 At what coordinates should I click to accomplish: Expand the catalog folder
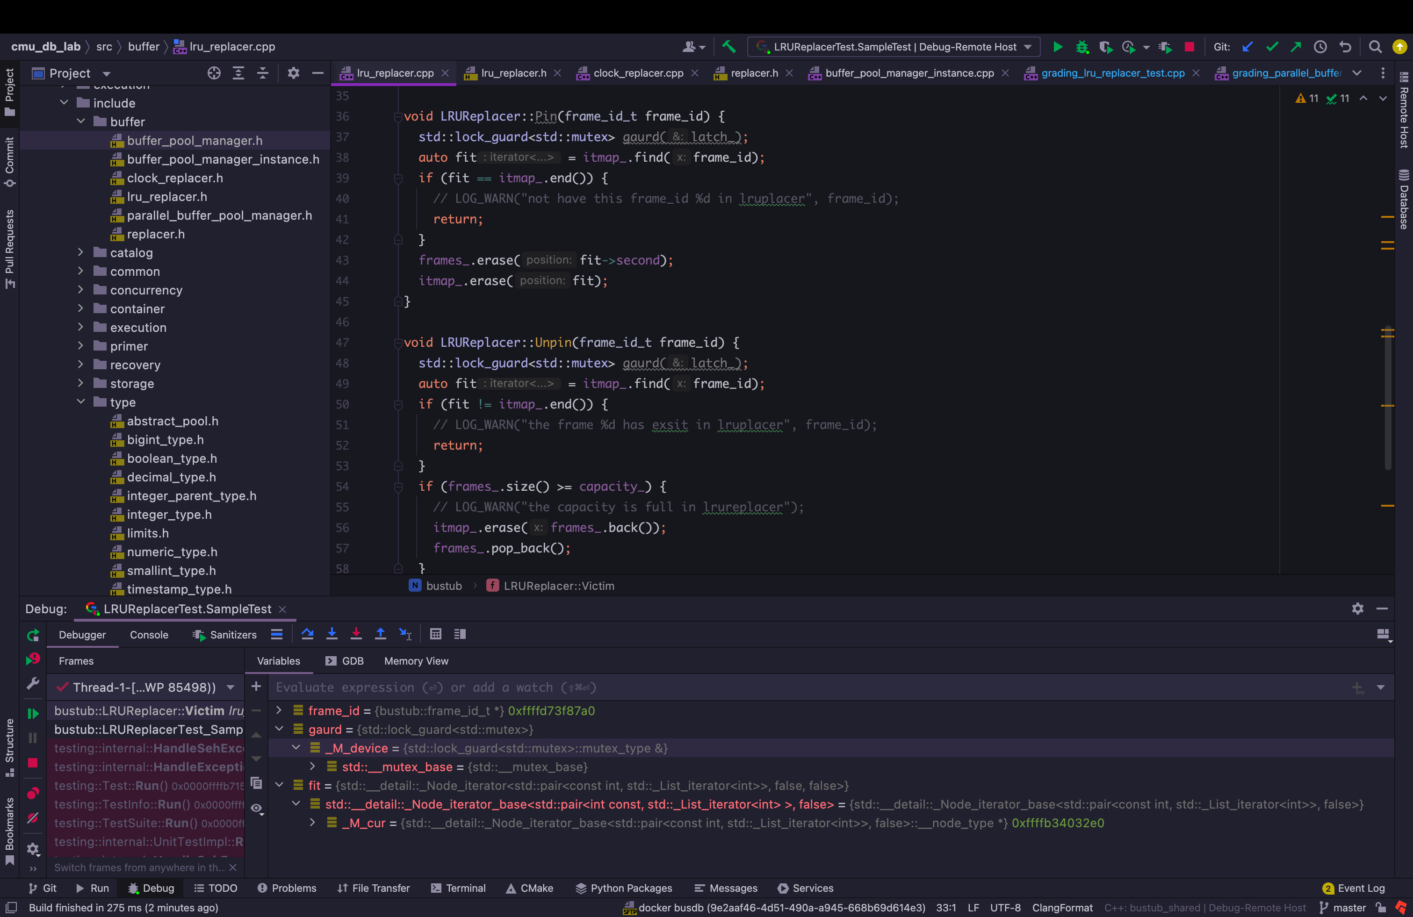[81, 252]
